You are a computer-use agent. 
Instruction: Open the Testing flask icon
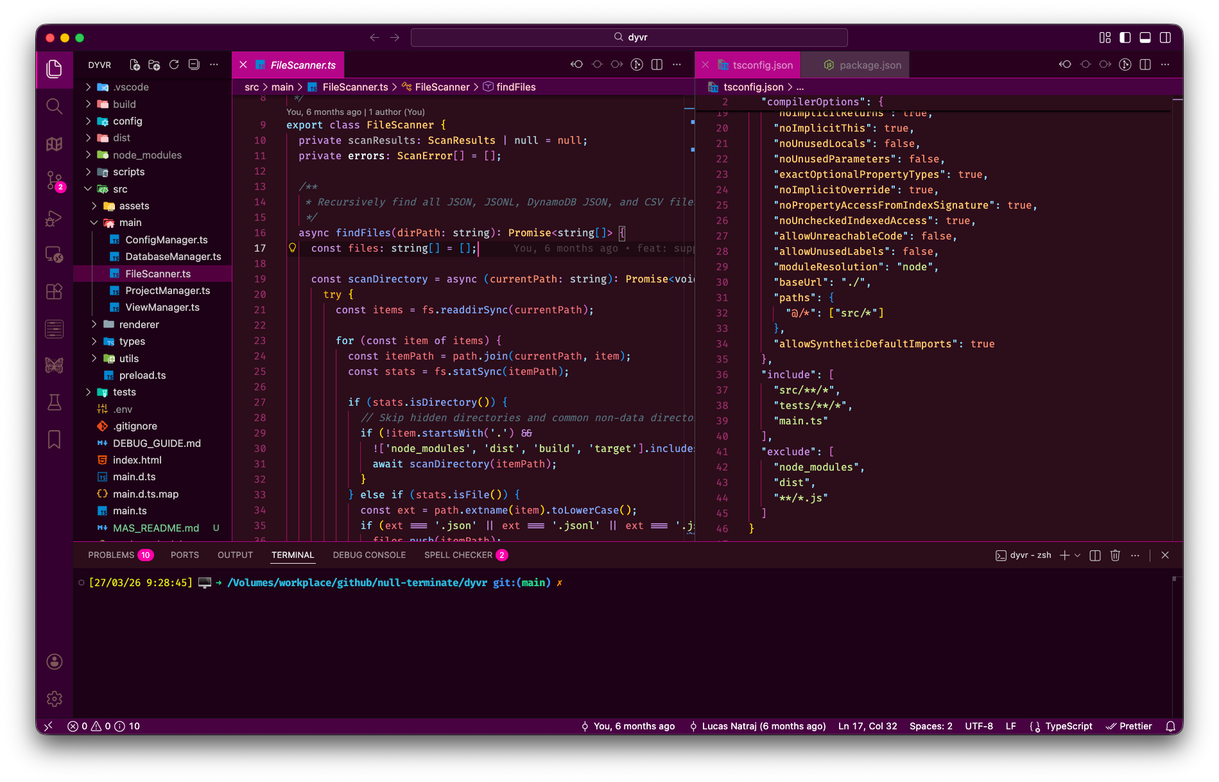[55, 403]
